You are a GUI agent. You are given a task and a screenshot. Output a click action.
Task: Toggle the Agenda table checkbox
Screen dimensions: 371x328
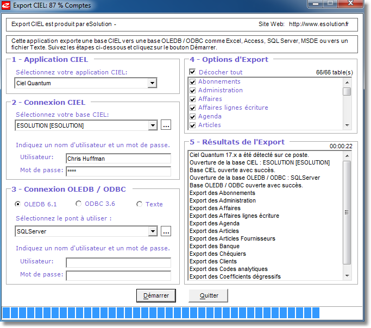[x=192, y=117]
